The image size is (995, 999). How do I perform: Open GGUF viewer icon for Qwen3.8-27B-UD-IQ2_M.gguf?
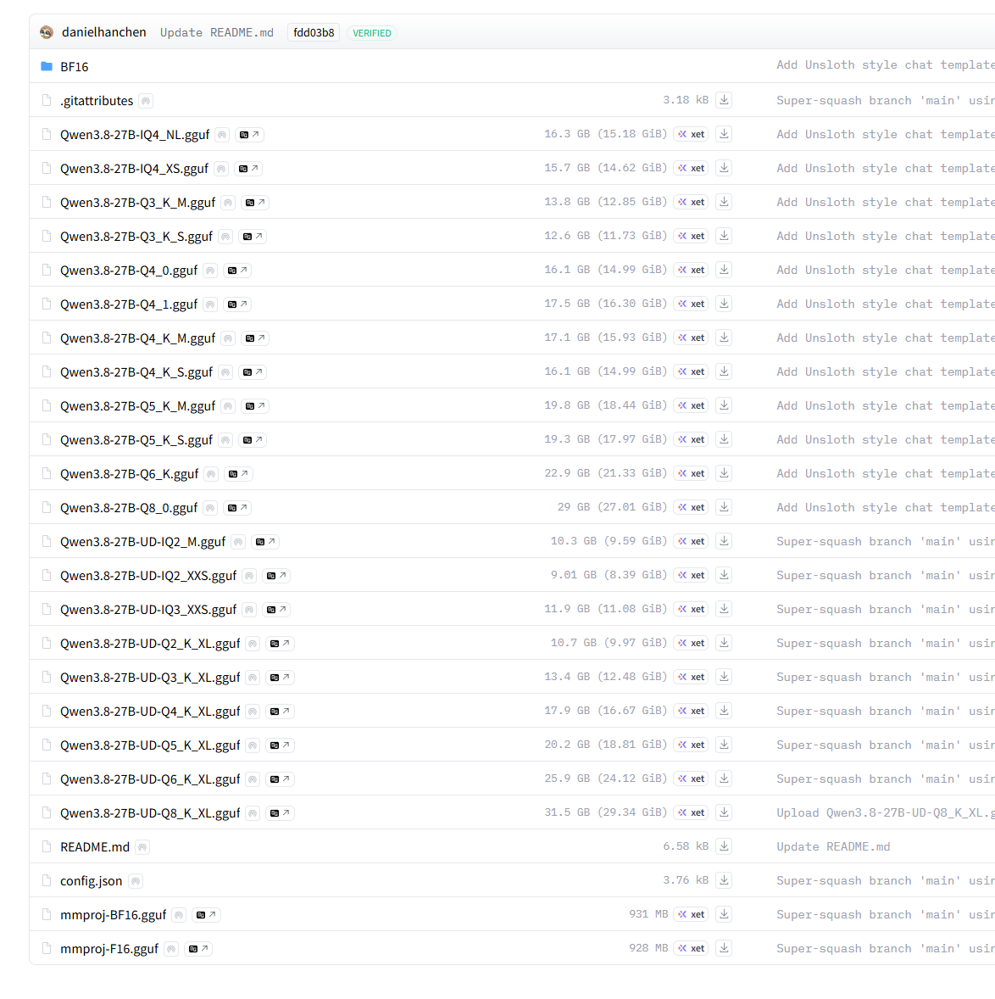pos(264,542)
